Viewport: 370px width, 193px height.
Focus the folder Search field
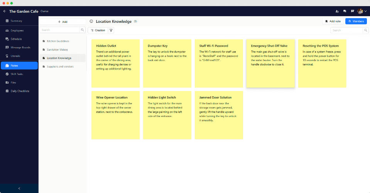coord(60,30)
